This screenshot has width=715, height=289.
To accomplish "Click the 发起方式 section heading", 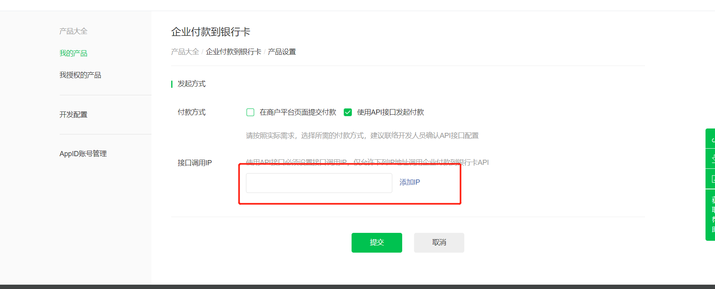I will 191,84.
